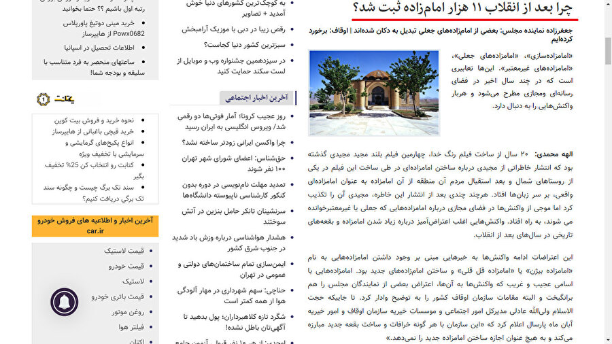The image size is (612, 344).
Task: Open the آخرین اخبار اجتماعی section tab
Action: click(256, 98)
